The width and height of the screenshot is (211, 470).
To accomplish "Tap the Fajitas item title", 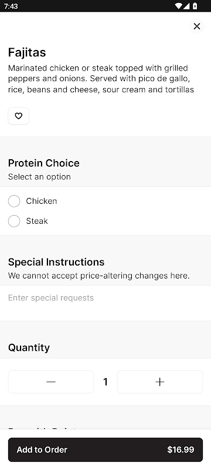I will (x=27, y=52).
